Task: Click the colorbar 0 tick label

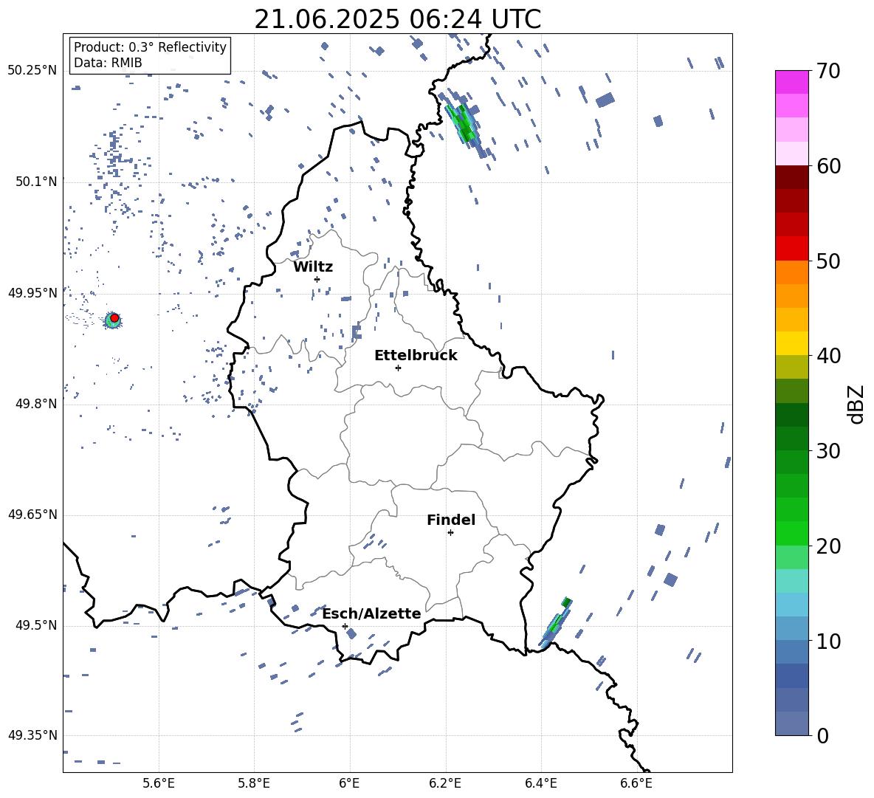Action: (822, 736)
